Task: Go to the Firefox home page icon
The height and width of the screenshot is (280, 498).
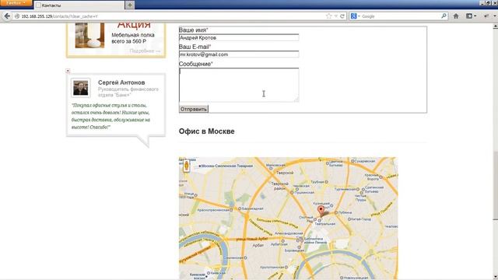Action: 456,16
